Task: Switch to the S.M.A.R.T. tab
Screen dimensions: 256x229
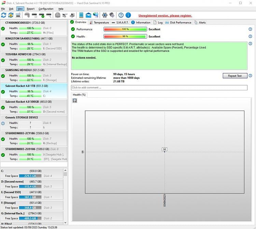Action: pos(120,23)
